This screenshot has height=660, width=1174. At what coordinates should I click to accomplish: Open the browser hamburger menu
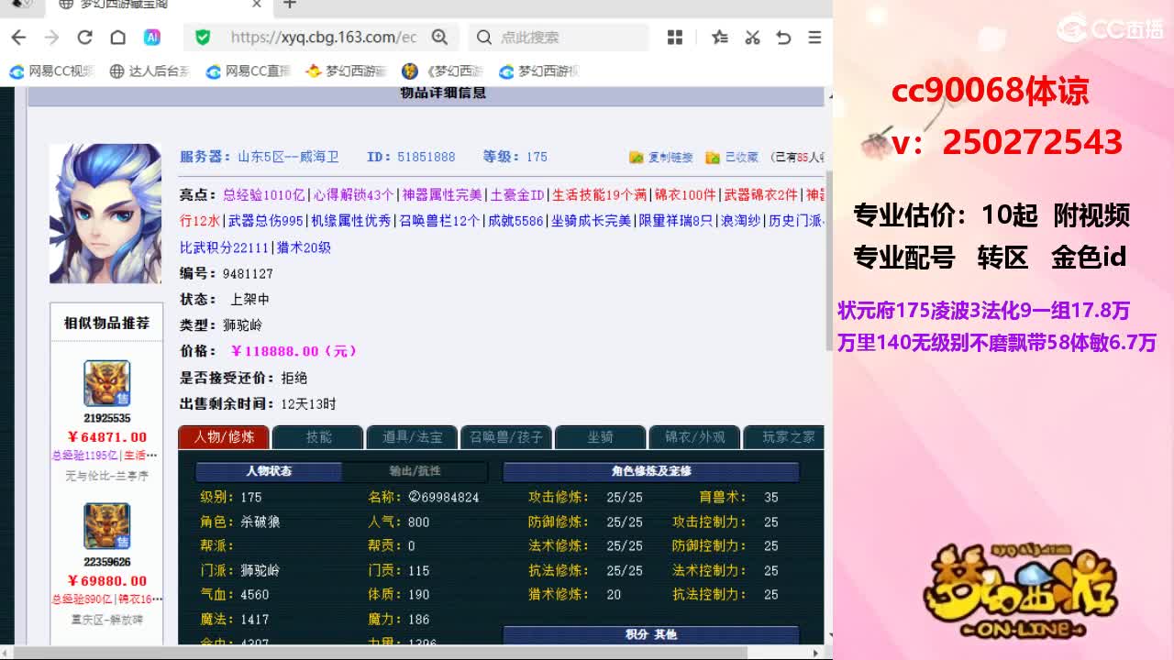tap(814, 38)
